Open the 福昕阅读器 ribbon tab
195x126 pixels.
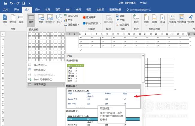coord(115,10)
